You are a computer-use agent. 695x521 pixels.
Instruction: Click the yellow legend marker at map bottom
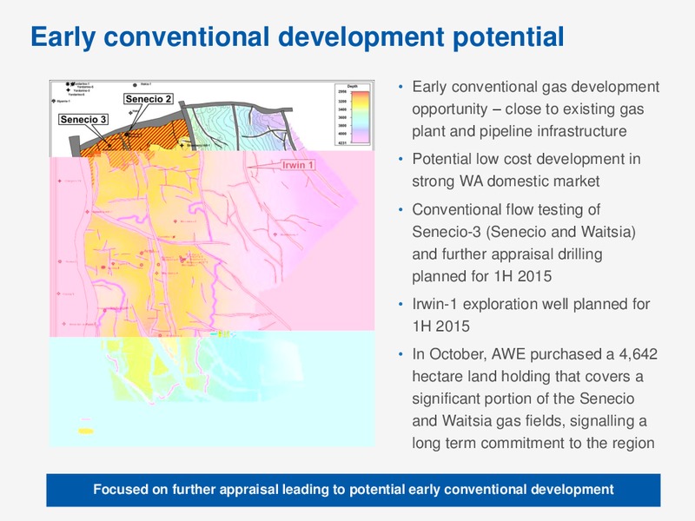(x=86, y=431)
